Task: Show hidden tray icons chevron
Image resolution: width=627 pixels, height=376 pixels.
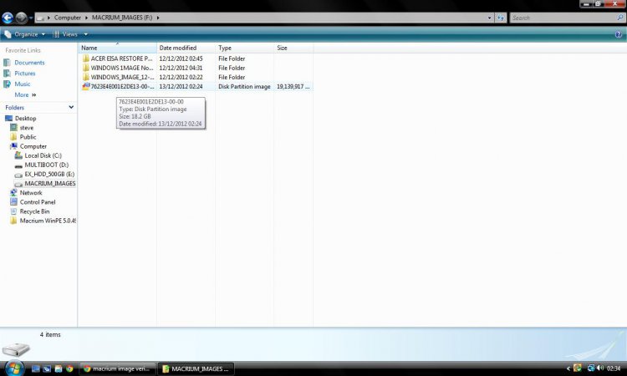Action: [568, 368]
